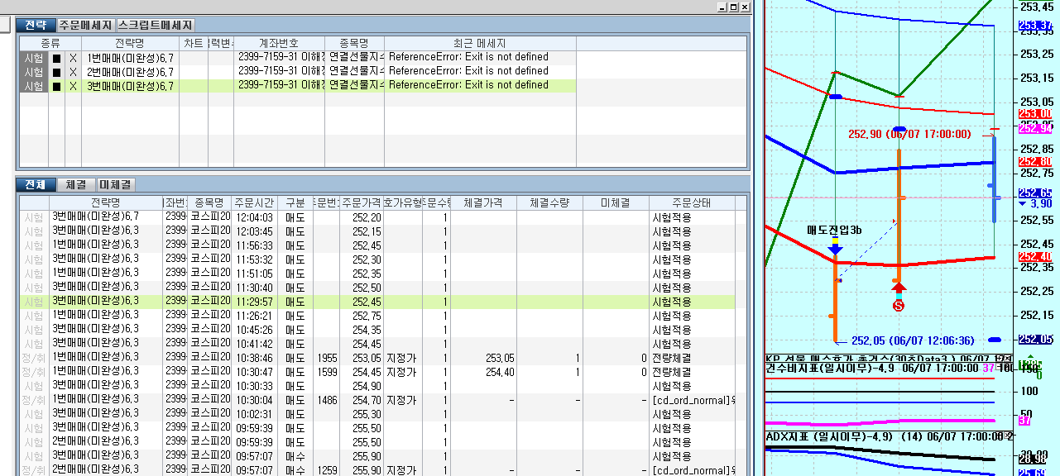Switch to the 전략 tab

36,26
